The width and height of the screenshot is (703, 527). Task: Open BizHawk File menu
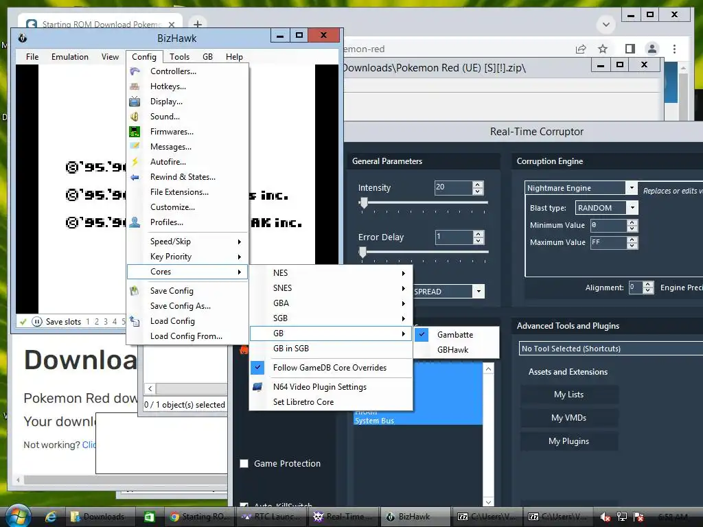point(32,57)
